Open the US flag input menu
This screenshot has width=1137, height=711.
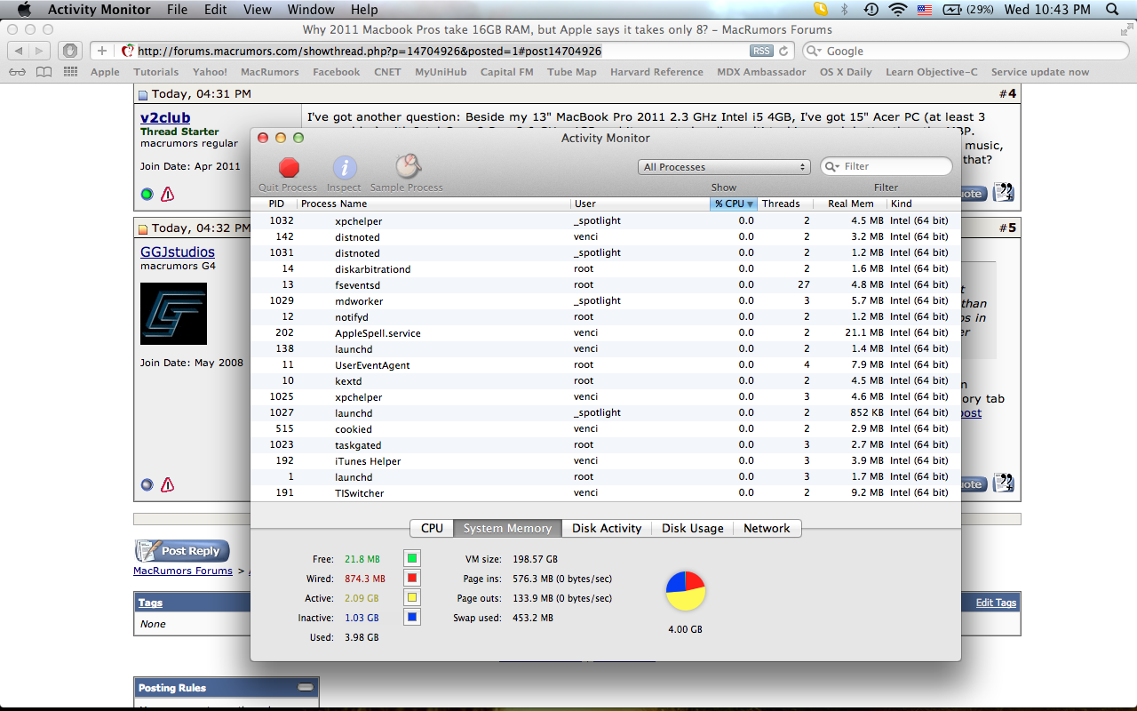pyautogui.click(x=925, y=10)
